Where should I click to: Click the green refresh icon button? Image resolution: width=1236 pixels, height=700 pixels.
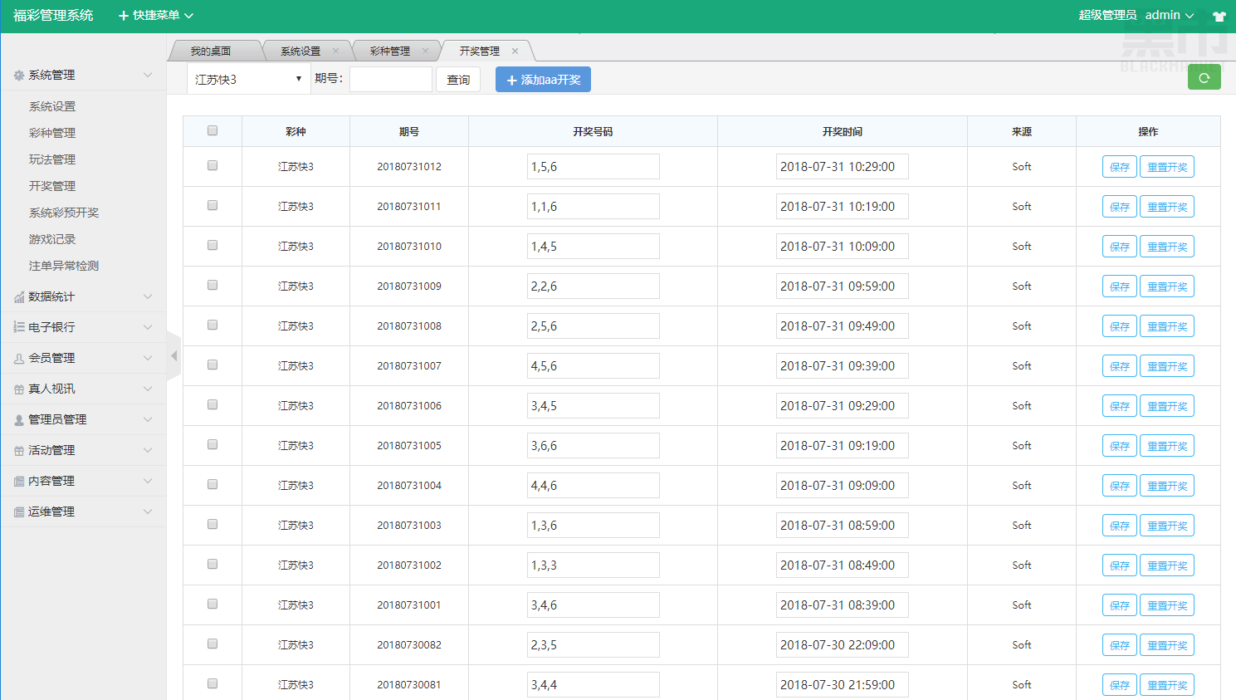tap(1204, 77)
